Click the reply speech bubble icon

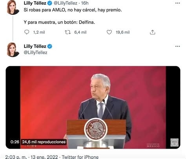coord(27,32)
